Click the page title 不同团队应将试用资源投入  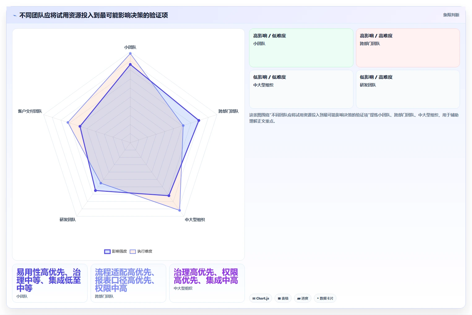[93, 15]
